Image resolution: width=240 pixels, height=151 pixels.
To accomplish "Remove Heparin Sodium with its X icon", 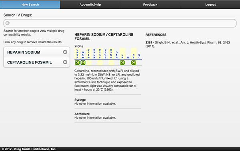I will [65, 52].
